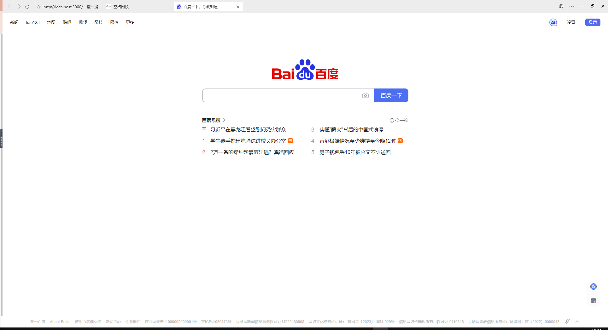Open the 网盘 link
This screenshot has height=330, width=608.
click(114, 22)
